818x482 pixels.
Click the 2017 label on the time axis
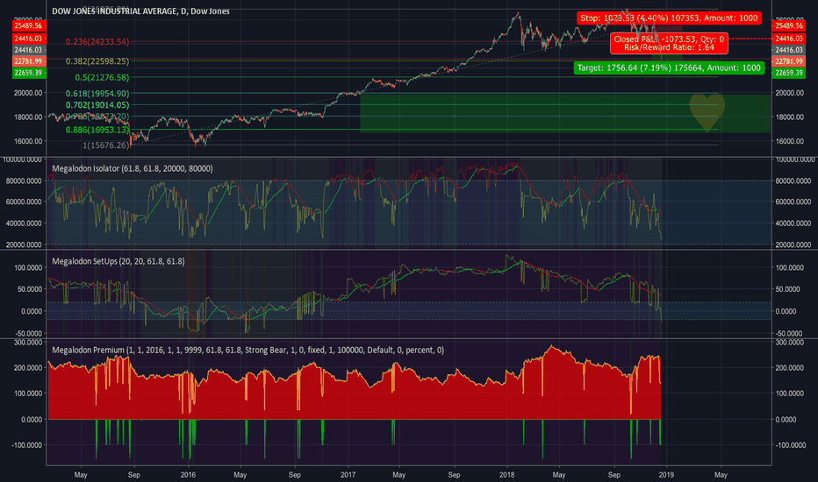point(348,475)
